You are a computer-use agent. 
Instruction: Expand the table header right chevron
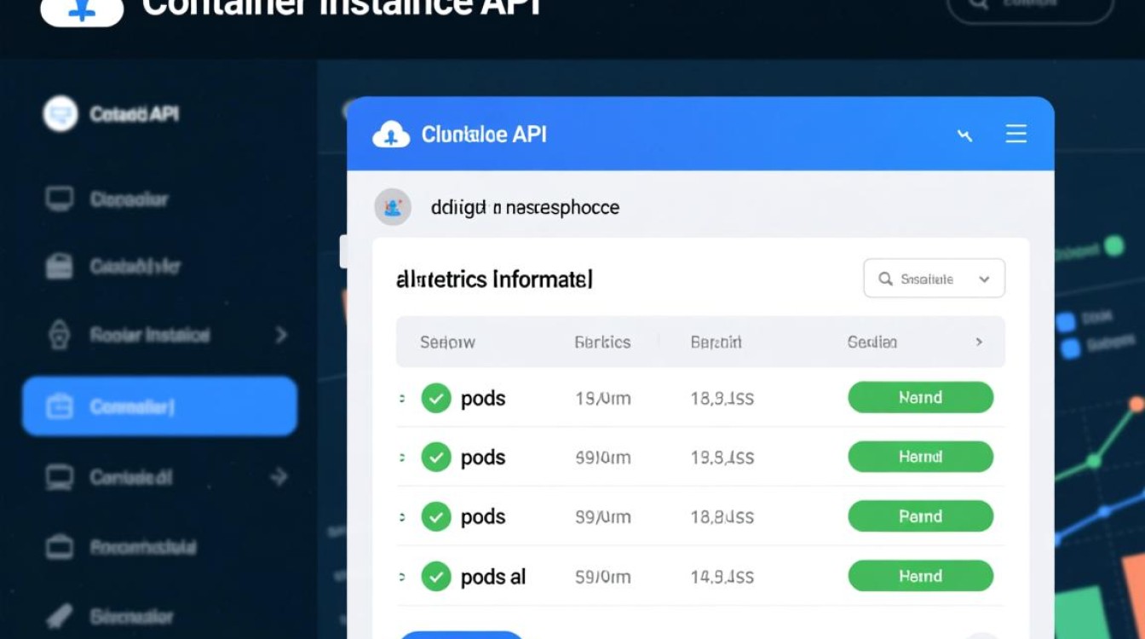[979, 342]
